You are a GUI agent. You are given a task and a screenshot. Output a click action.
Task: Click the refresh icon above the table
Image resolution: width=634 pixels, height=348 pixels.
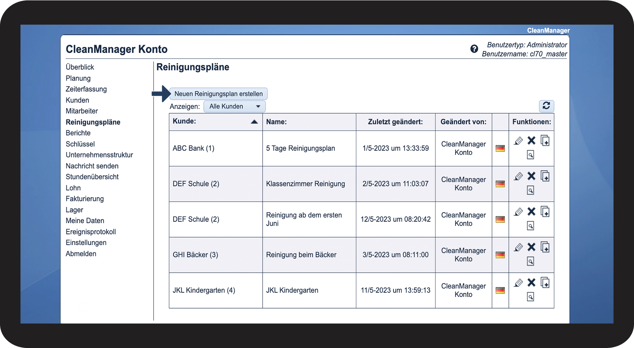546,106
